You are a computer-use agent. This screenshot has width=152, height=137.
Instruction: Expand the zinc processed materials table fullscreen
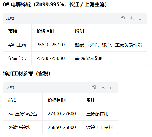click(112, 87)
